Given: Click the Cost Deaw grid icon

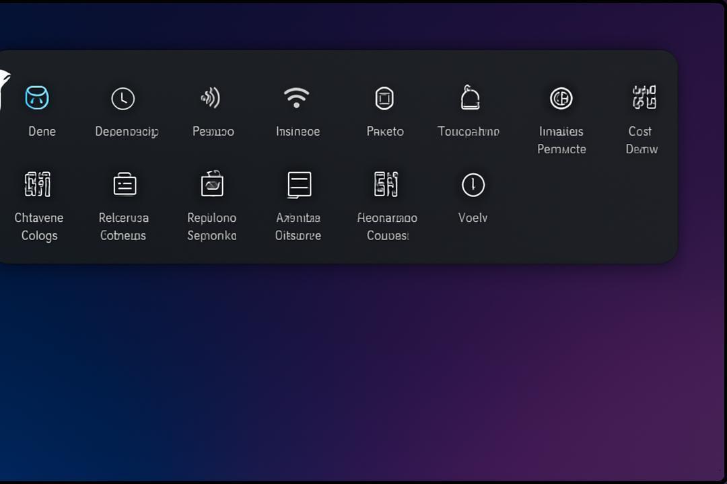Looking at the screenshot, I should tap(644, 97).
